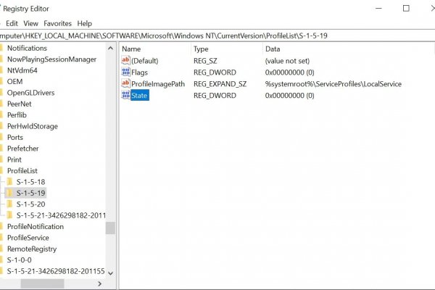Sort values by the Type column header
The image size is (435, 290).
[201, 49]
